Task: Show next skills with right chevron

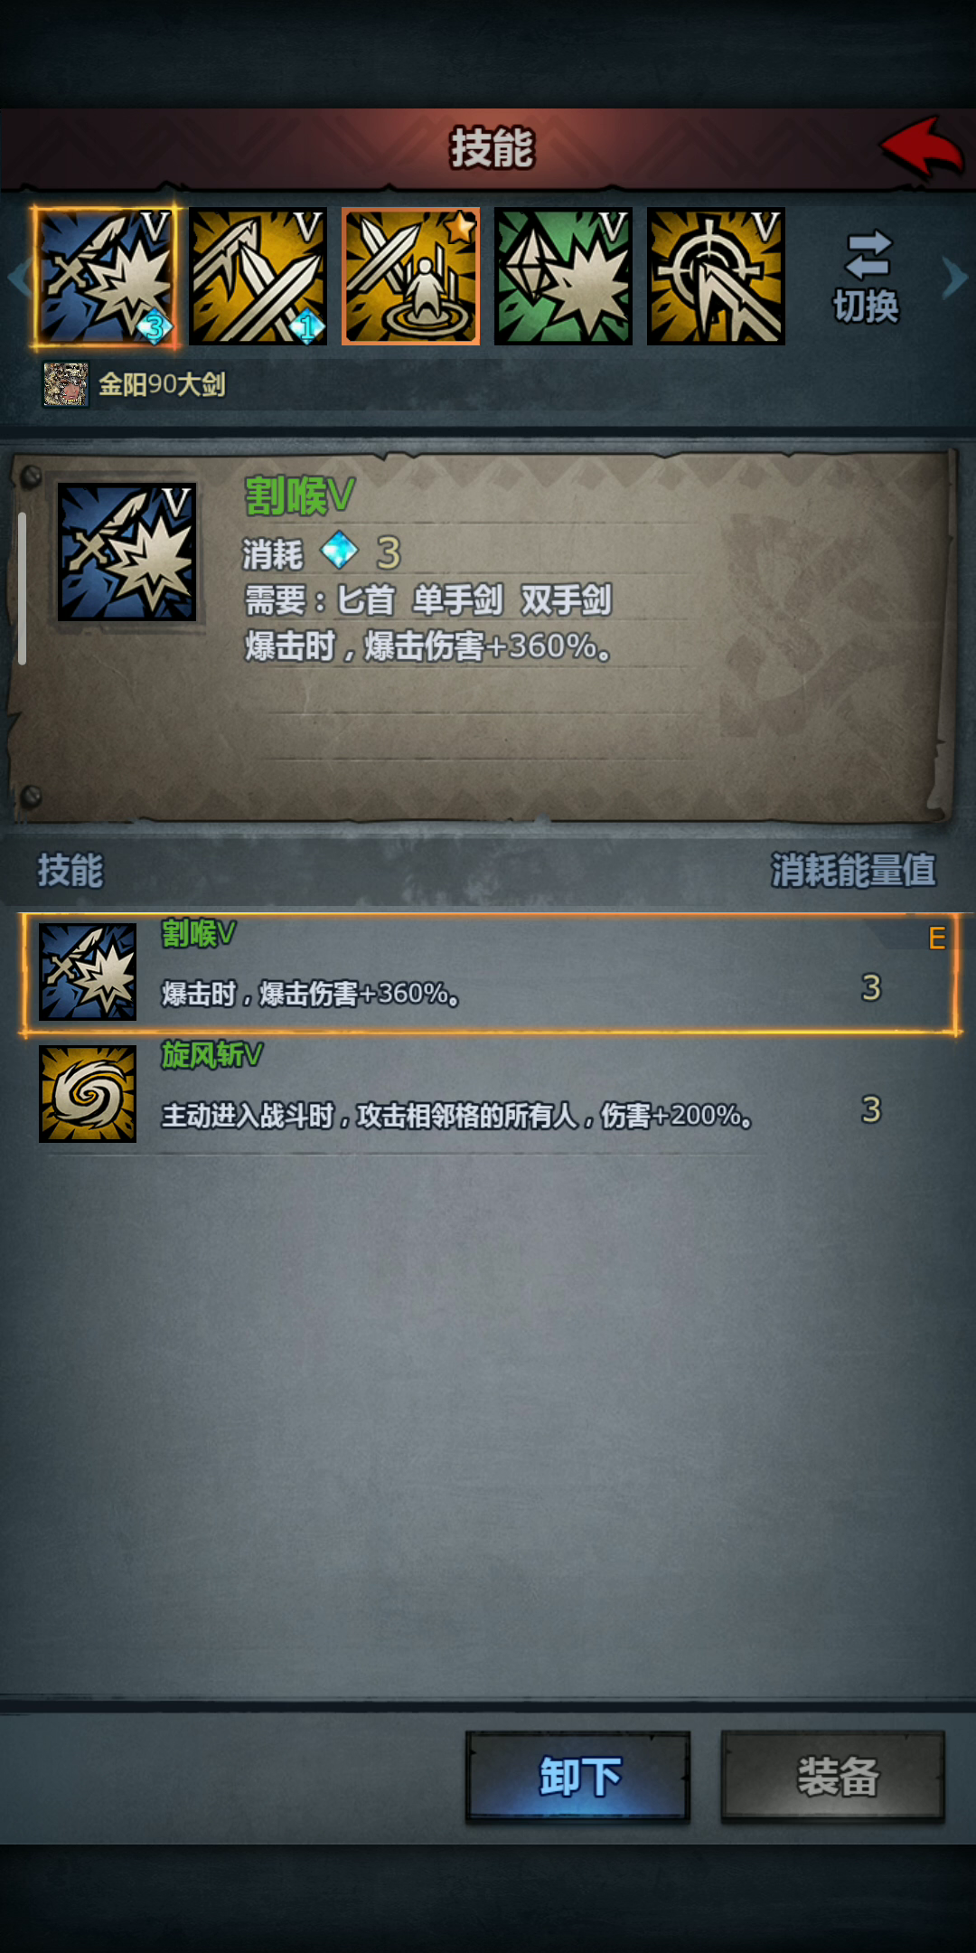Action: click(x=954, y=278)
